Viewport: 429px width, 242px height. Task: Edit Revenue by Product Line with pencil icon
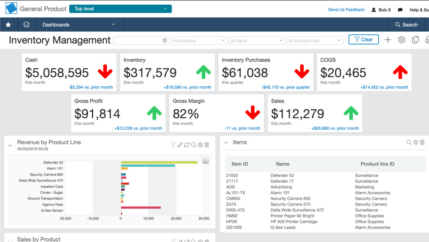[180, 145]
